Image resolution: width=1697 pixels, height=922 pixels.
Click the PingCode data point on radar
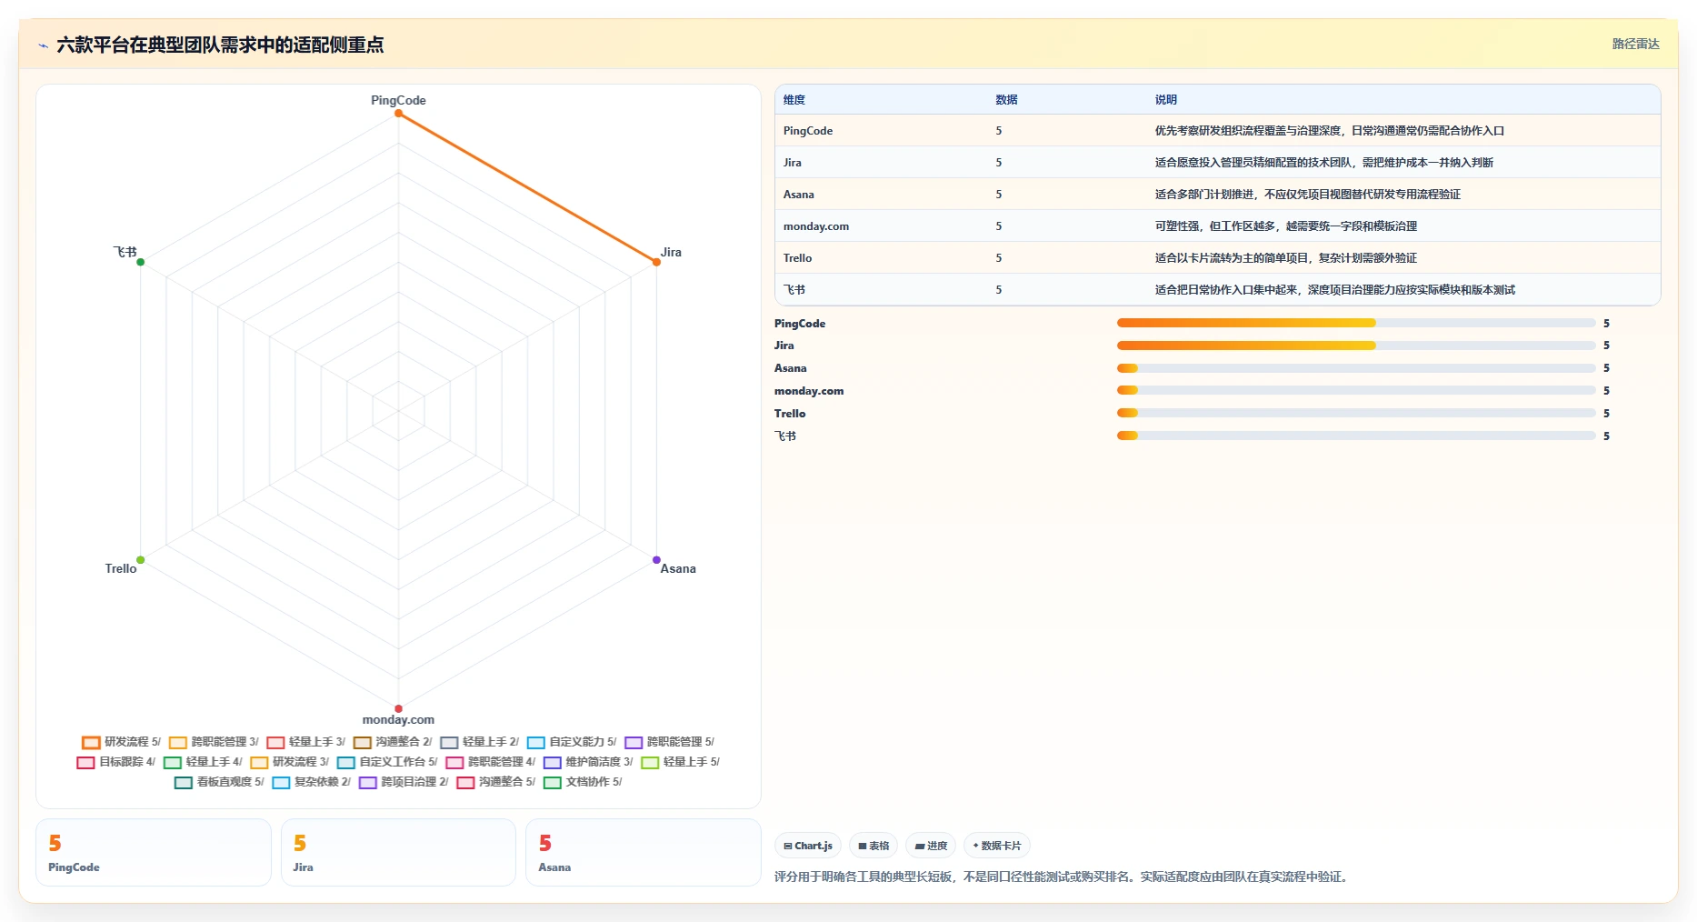click(x=398, y=113)
